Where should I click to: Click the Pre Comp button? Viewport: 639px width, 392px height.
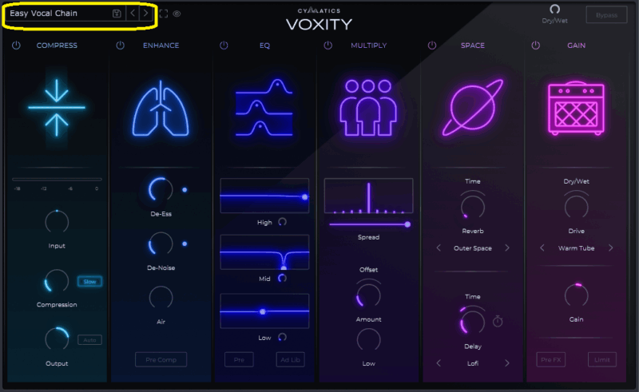[x=161, y=360]
